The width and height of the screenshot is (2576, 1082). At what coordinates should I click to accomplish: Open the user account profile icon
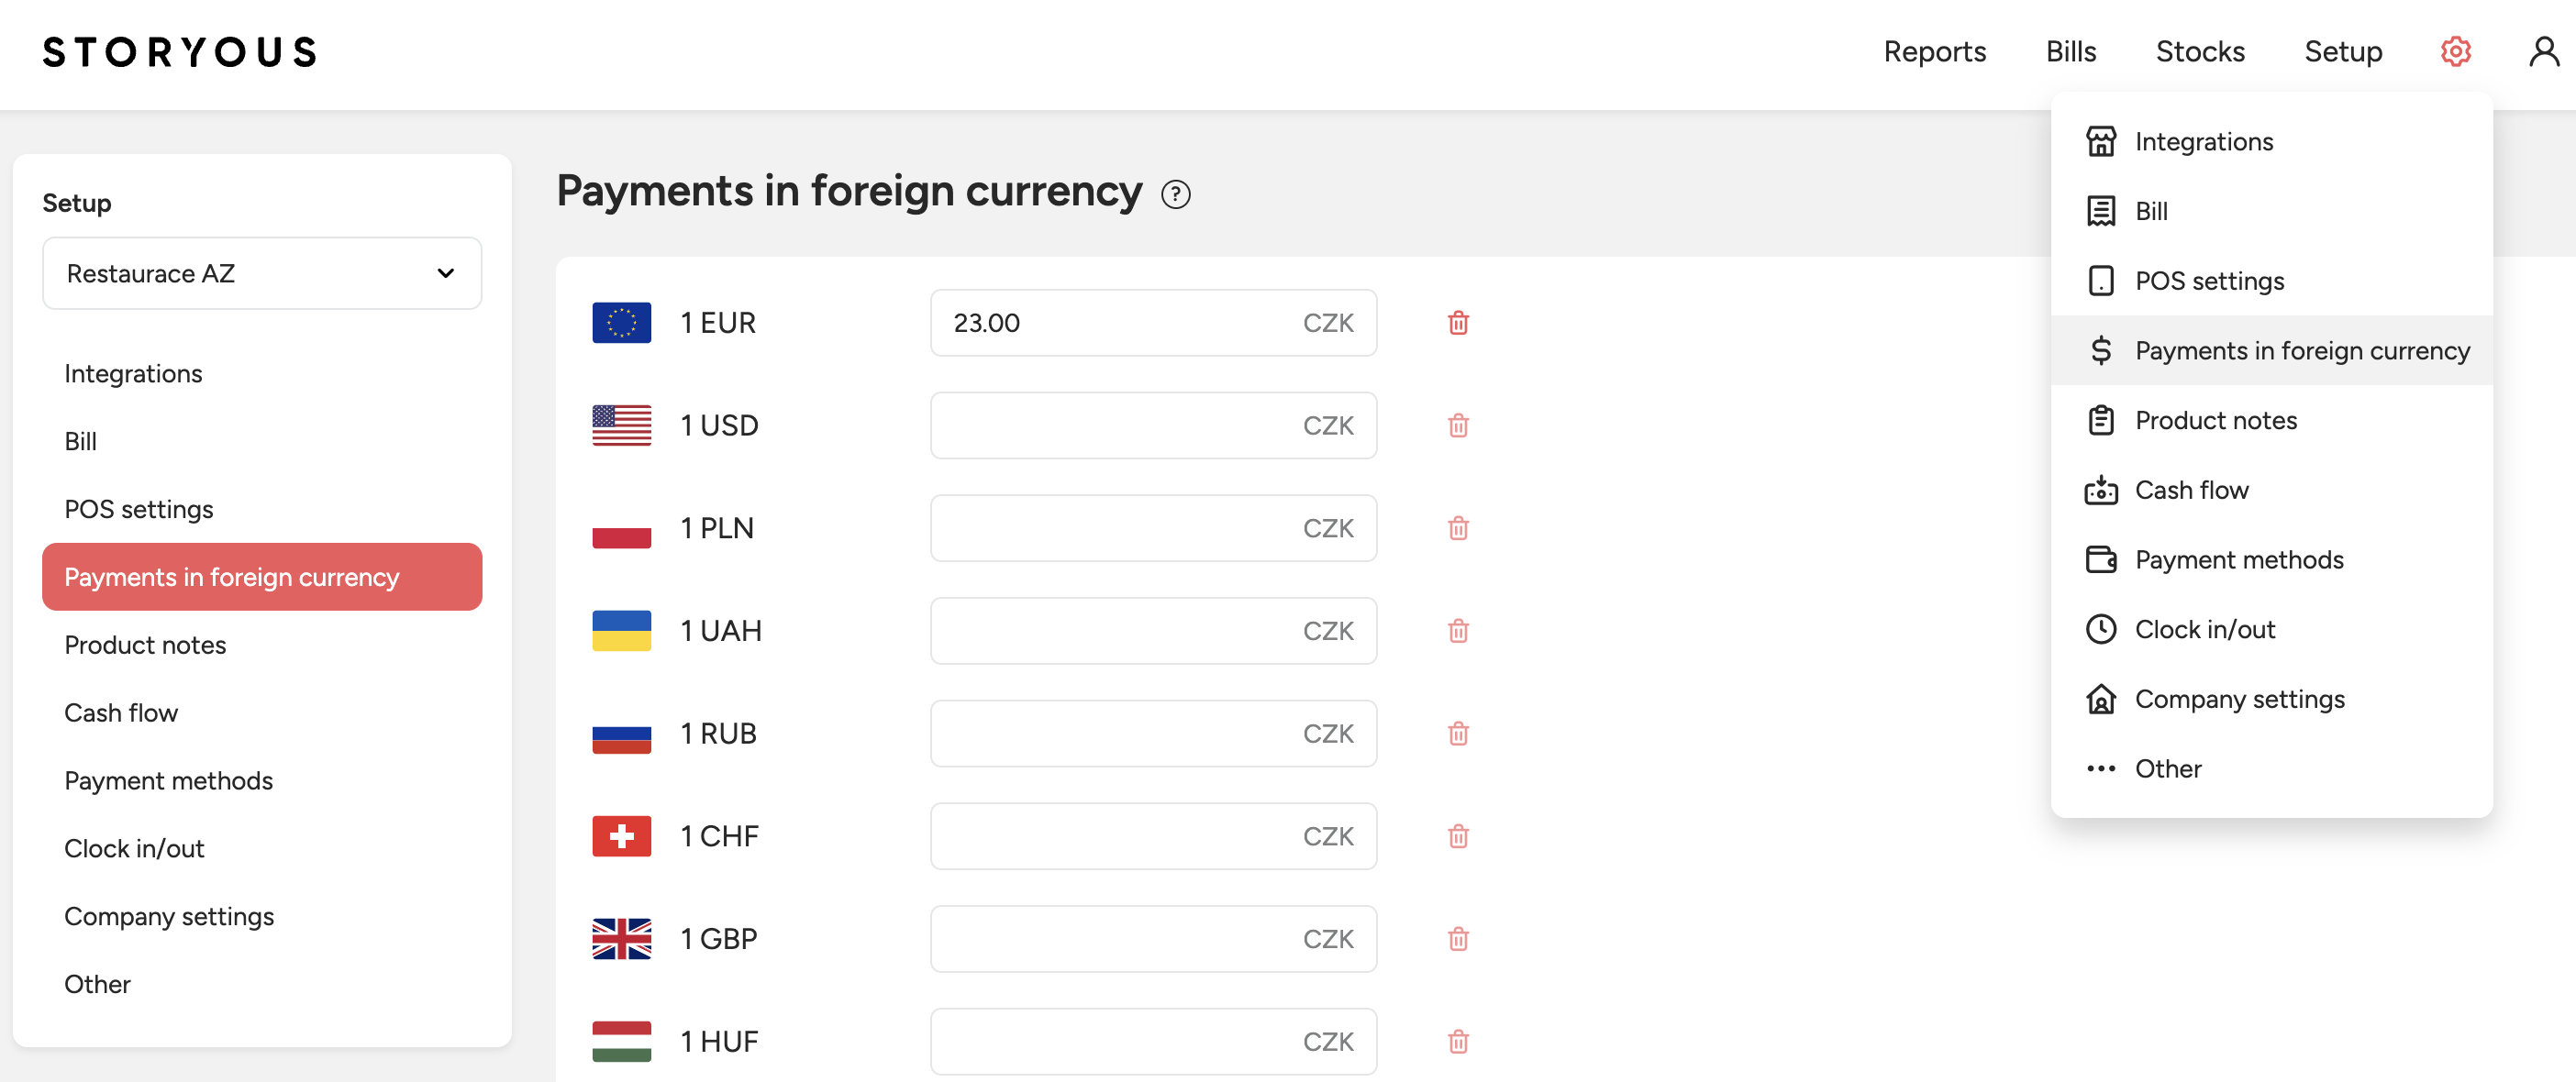point(2543,51)
